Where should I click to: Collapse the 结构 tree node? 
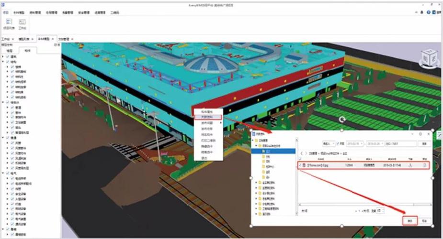[x=3, y=62]
